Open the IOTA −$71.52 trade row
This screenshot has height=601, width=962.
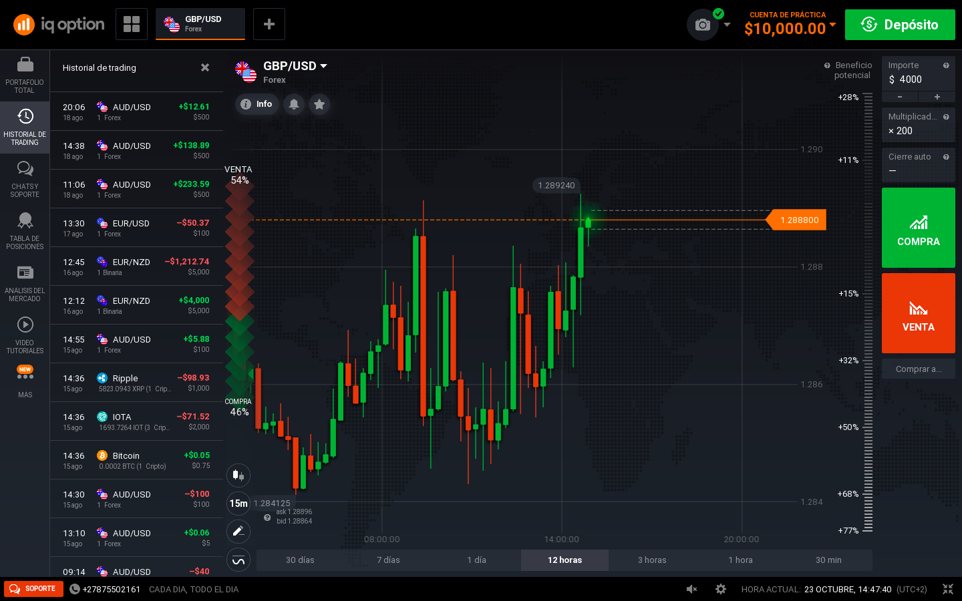[136, 421]
